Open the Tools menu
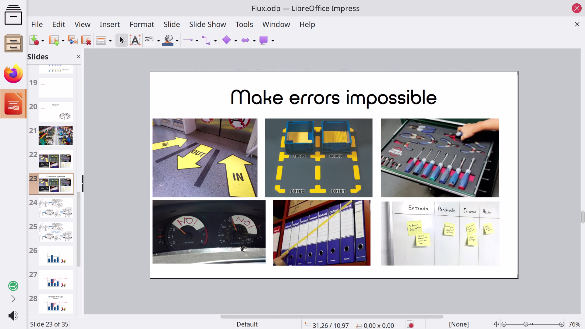 244,24
